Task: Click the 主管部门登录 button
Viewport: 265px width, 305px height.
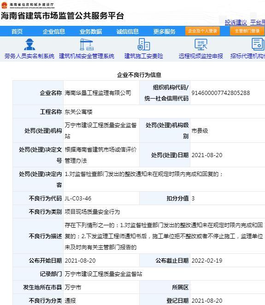Action: point(247,31)
